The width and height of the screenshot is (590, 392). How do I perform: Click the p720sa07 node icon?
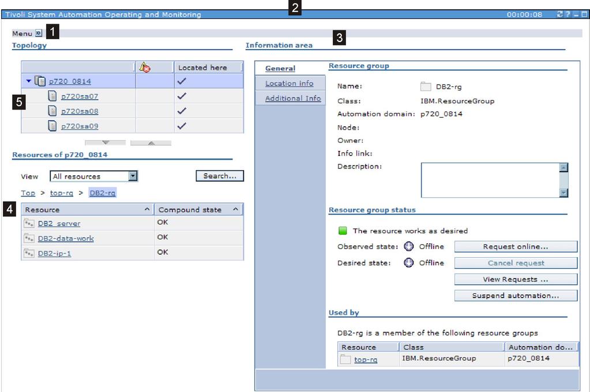[x=52, y=96]
